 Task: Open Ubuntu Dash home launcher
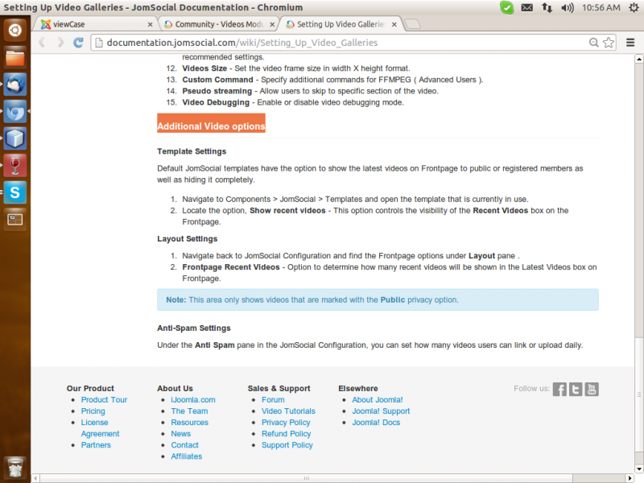[x=15, y=30]
